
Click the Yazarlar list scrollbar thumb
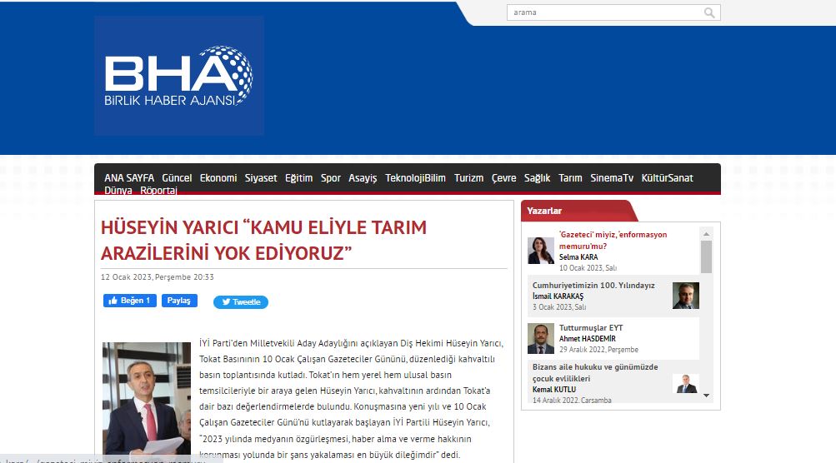[706, 256]
